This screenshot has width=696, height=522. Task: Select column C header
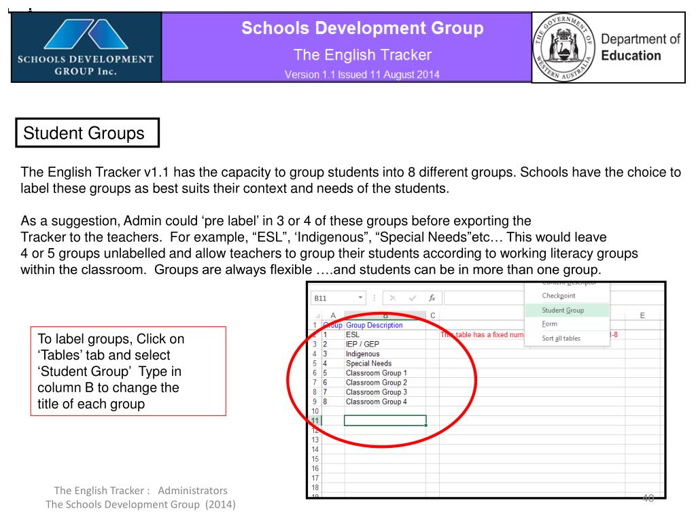tap(433, 315)
